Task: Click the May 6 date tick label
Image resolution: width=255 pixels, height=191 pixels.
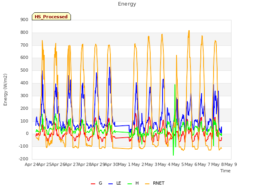Action: point(191,164)
